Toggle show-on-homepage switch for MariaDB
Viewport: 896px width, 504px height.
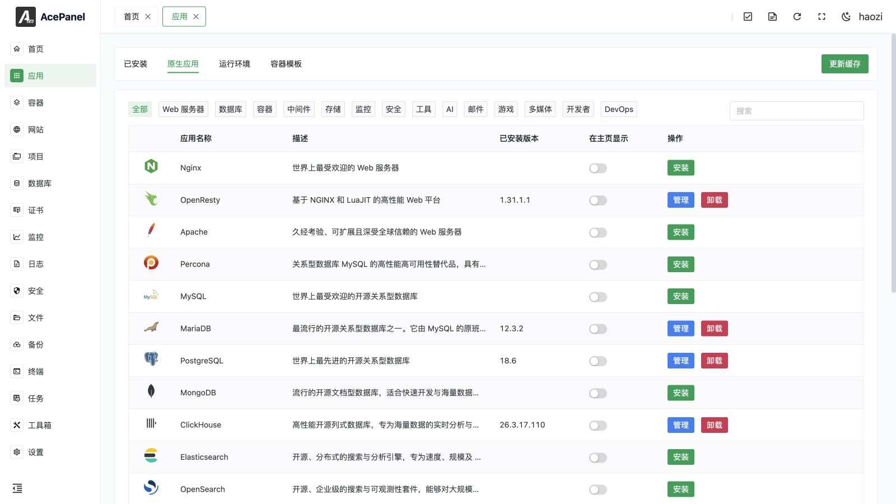[x=598, y=329]
